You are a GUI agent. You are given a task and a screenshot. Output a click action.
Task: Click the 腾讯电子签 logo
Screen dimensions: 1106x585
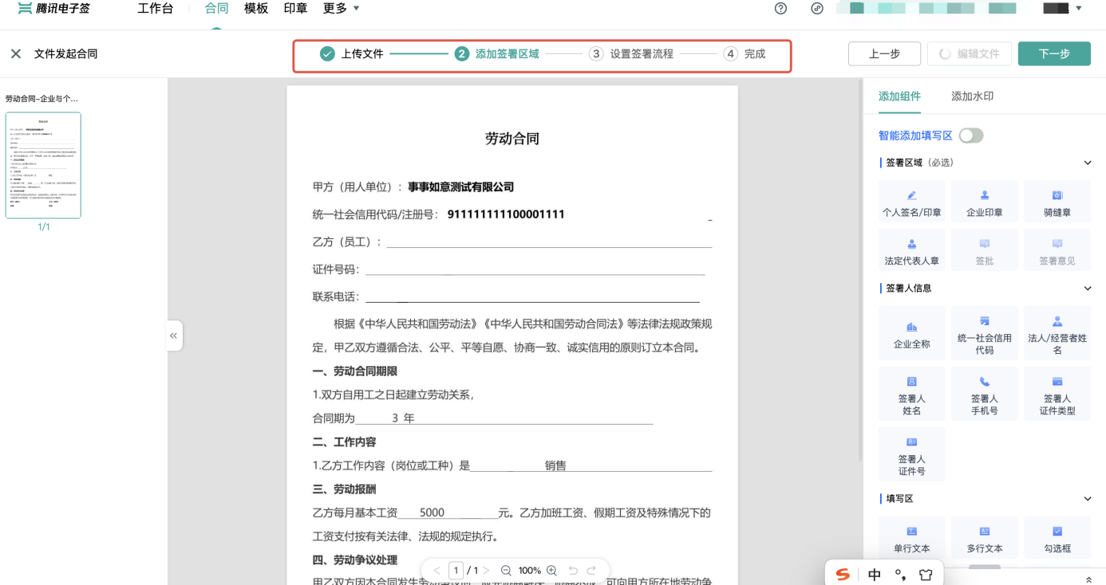(x=54, y=9)
